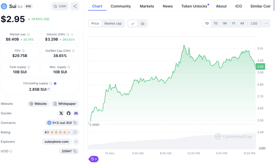Copy the SUI contract address
Image resolution: width=275 pixels, height=163 pixels.
[75, 123]
